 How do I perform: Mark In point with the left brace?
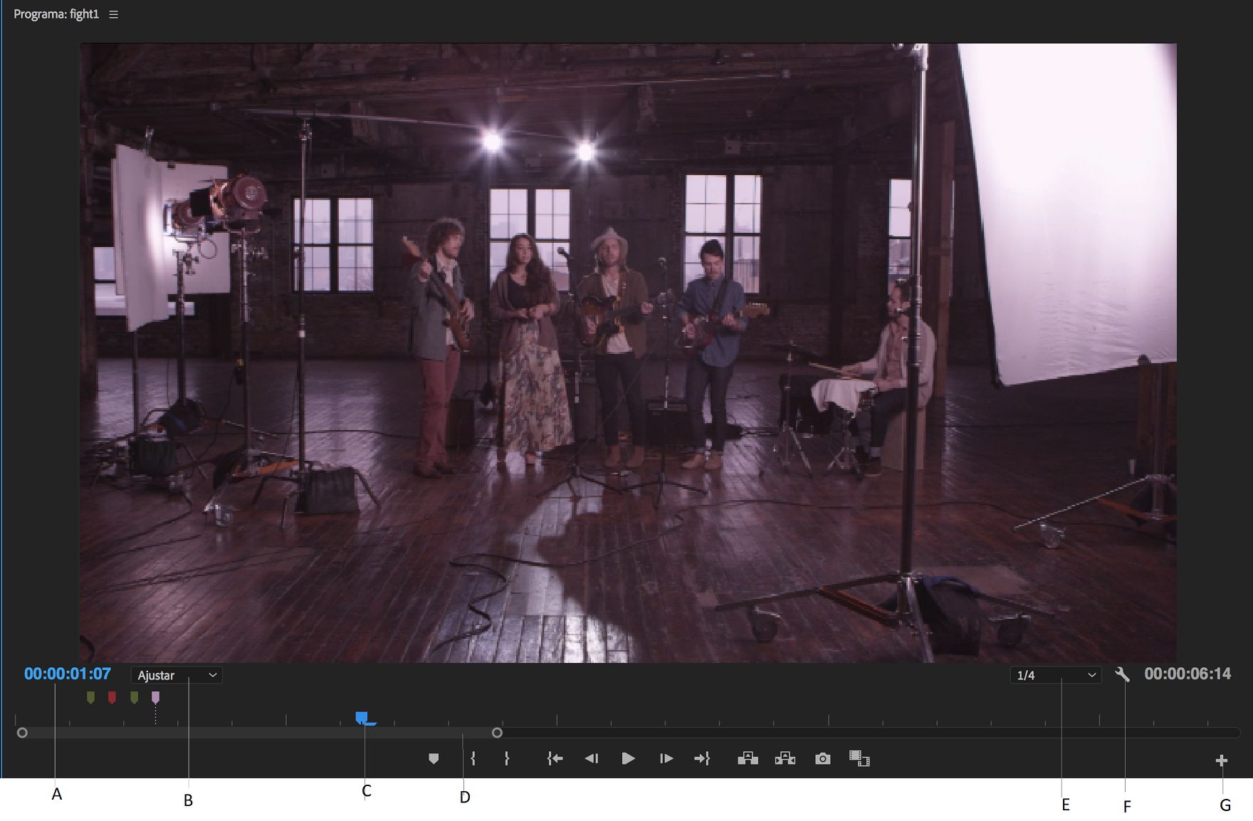tap(473, 759)
